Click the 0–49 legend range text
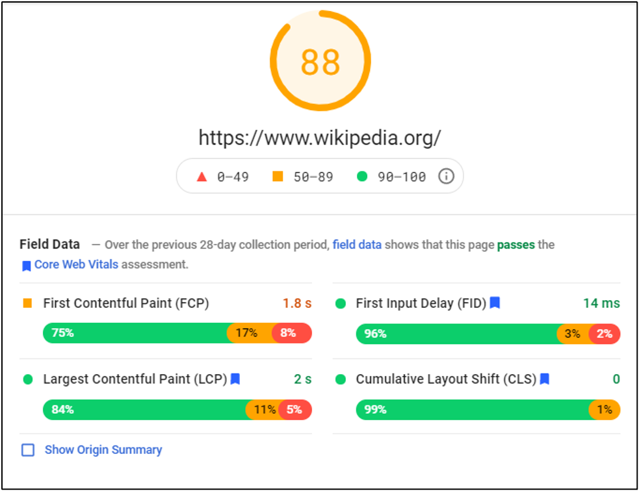The height and width of the screenshot is (491, 639). click(233, 177)
